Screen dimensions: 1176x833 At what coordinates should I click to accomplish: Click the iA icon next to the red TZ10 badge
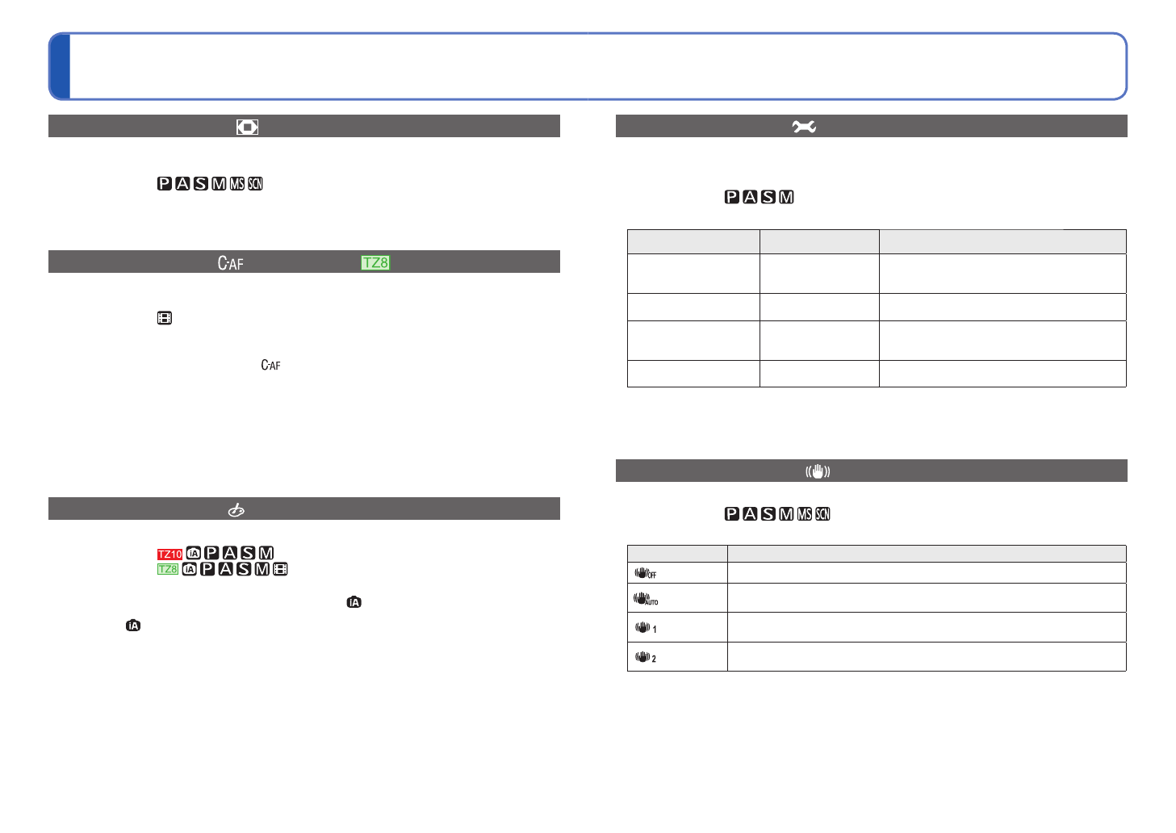pyautogui.click(x=194, y=554)
